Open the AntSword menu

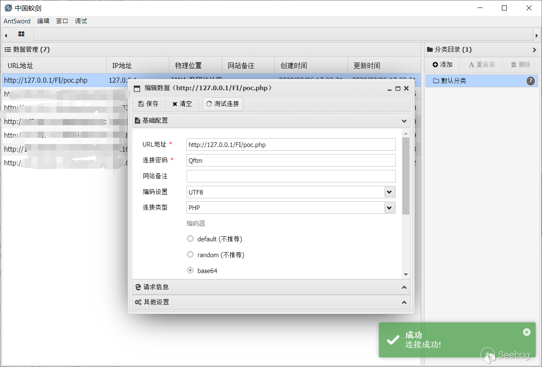[17, 21]
